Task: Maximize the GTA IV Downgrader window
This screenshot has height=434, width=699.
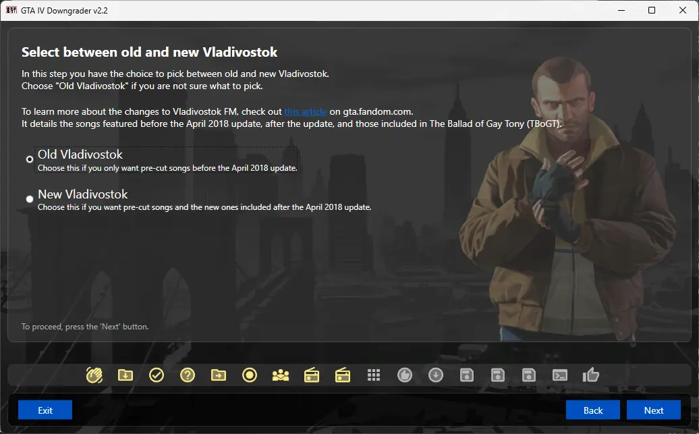Action: [652, 10]
